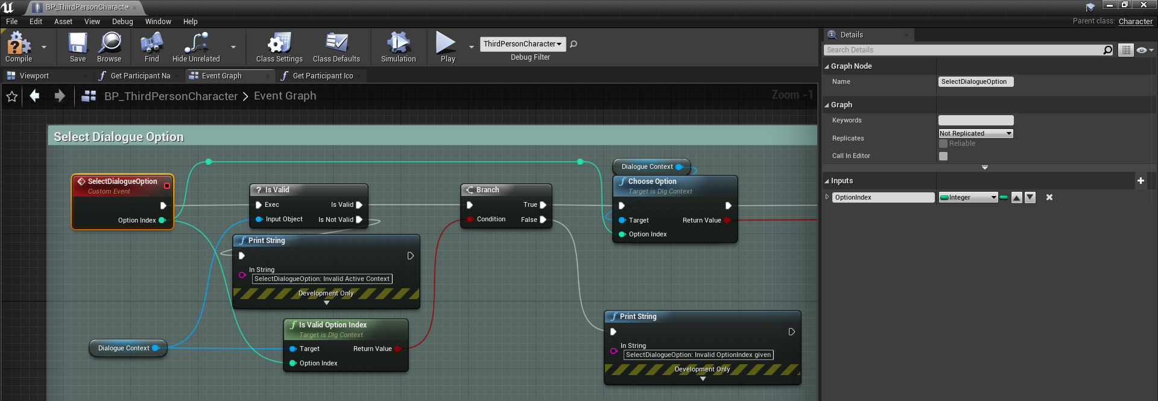Image resolution: width=1158 pixels, height=401 pixels.
Task: Select the Branch node header
Action: [x=506, y=190]
